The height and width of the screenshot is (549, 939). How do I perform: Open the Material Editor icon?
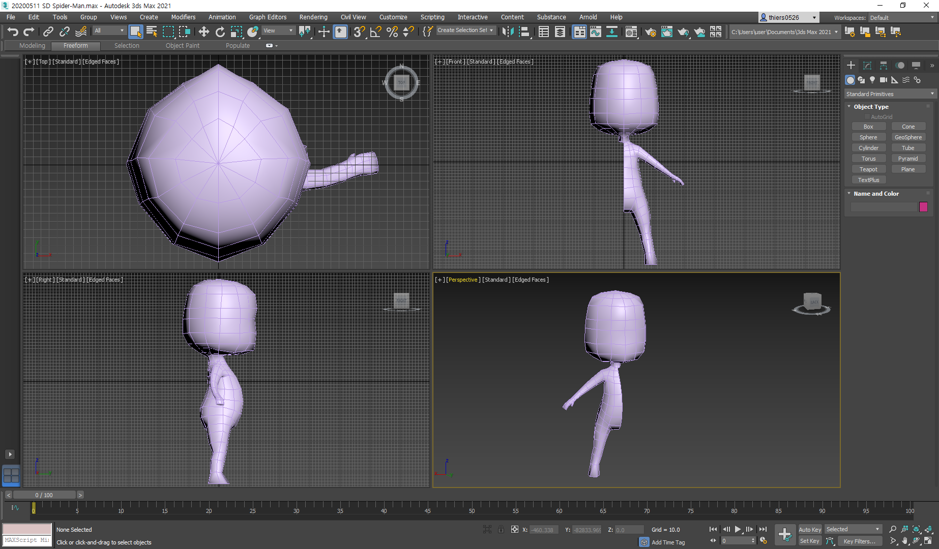coord(631,32)
